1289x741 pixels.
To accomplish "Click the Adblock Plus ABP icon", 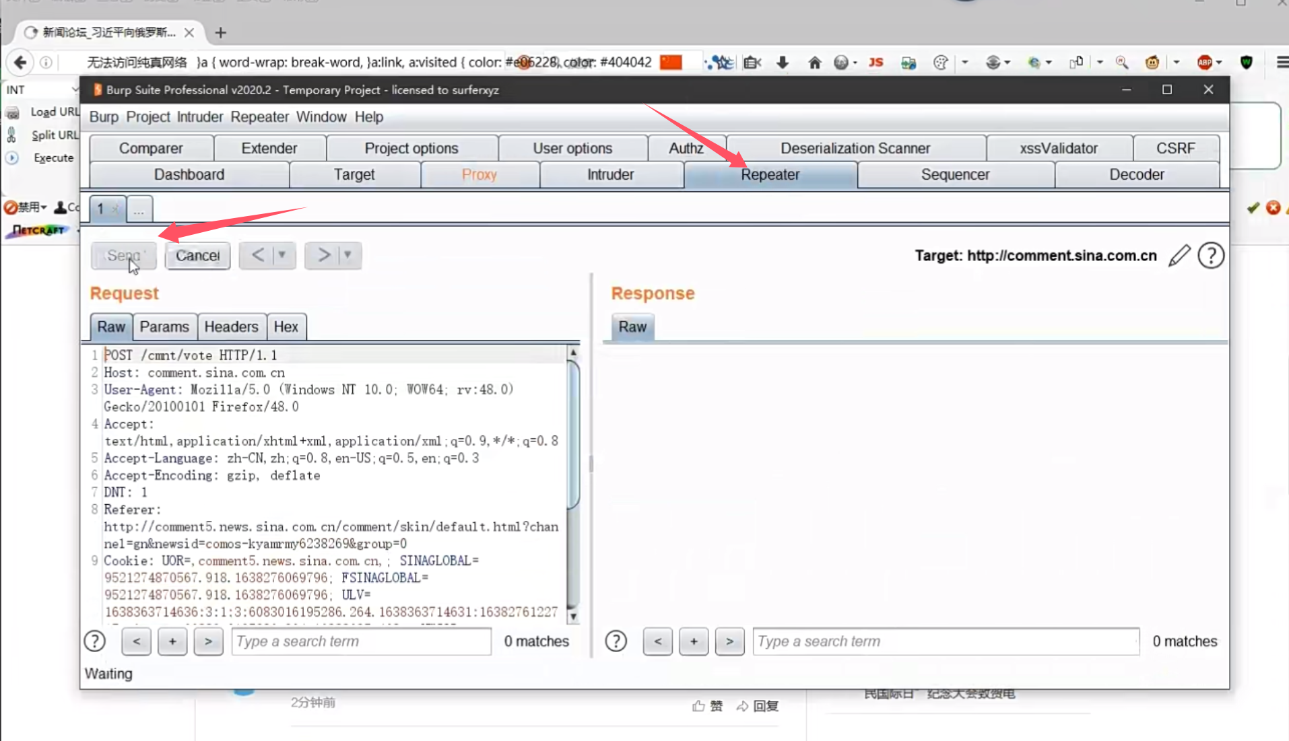I will 1205,63.
